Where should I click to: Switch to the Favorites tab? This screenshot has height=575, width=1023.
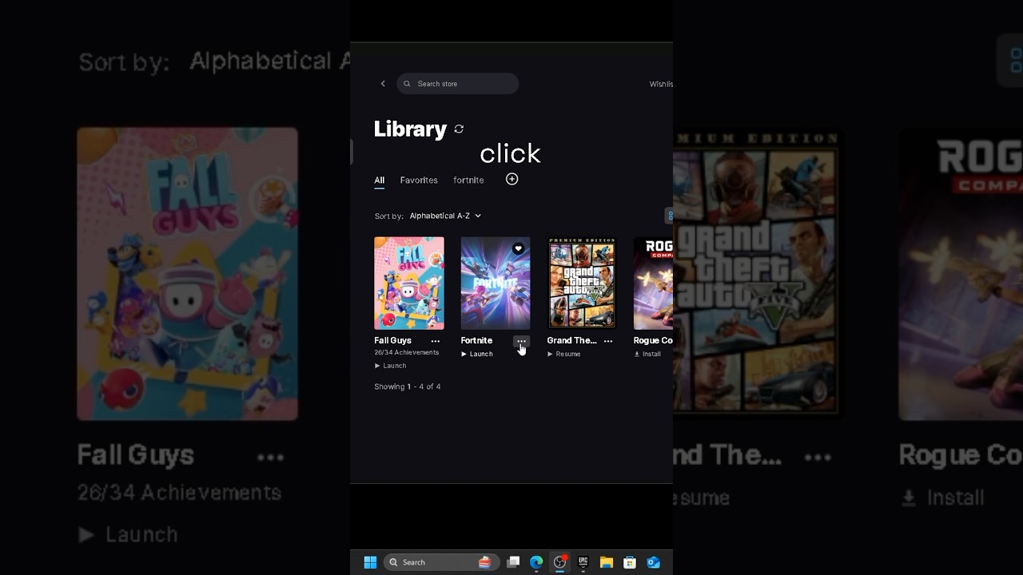tap(419, 180)
